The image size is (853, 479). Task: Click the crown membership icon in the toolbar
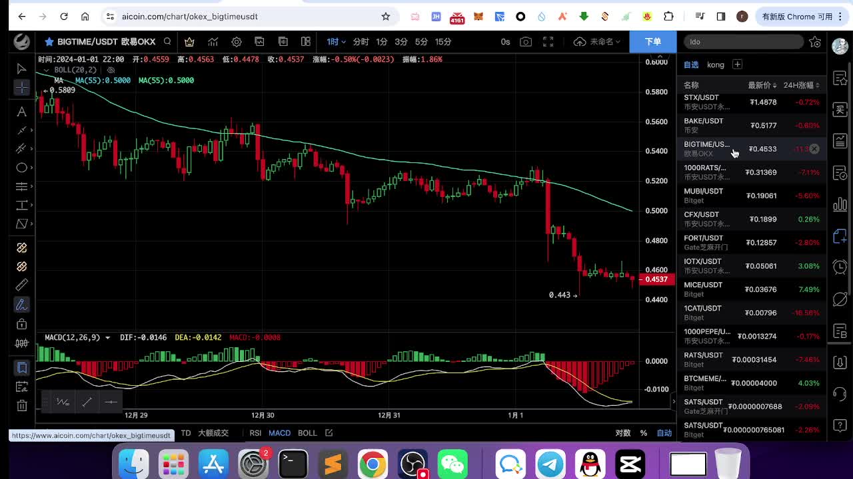point(189,42)
